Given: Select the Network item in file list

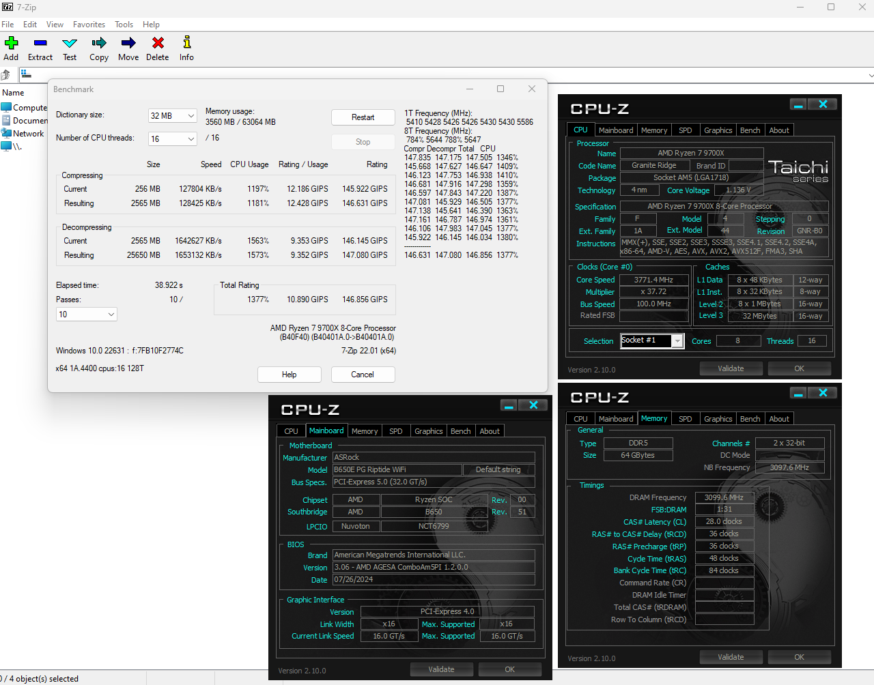Looking at the screenshot, I should tap(23, 134).
